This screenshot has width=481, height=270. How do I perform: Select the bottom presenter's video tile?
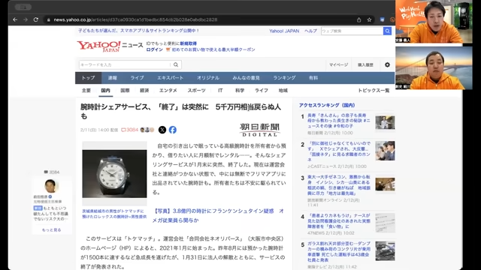click(434, 68)
